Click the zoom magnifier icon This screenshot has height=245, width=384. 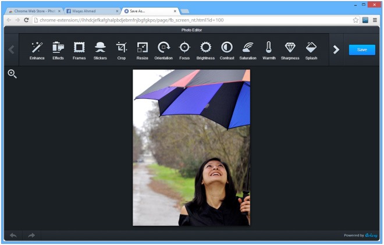click(x=12, y=74)
